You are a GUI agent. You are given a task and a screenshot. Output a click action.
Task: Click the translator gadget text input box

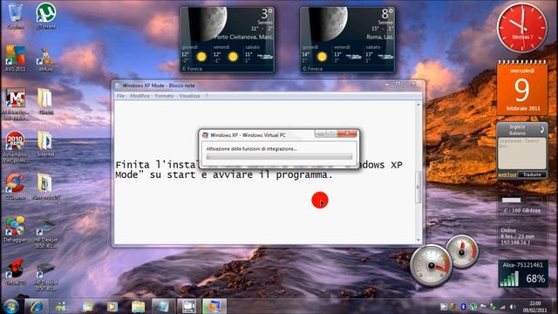click(521, 154)
